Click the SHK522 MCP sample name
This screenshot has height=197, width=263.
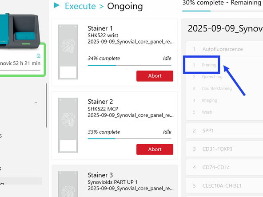coord(103,109)
